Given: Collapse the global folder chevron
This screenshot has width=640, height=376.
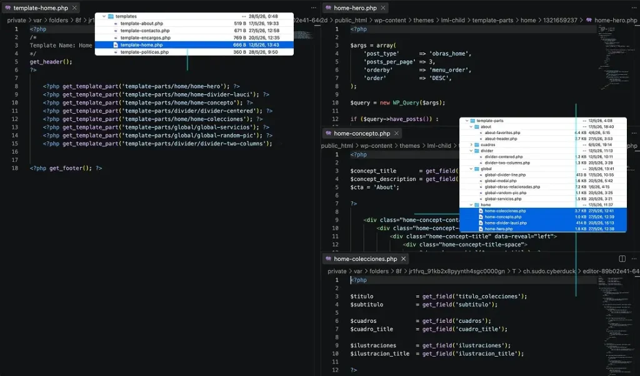Looking at the screenshot, I should point(471,169).
